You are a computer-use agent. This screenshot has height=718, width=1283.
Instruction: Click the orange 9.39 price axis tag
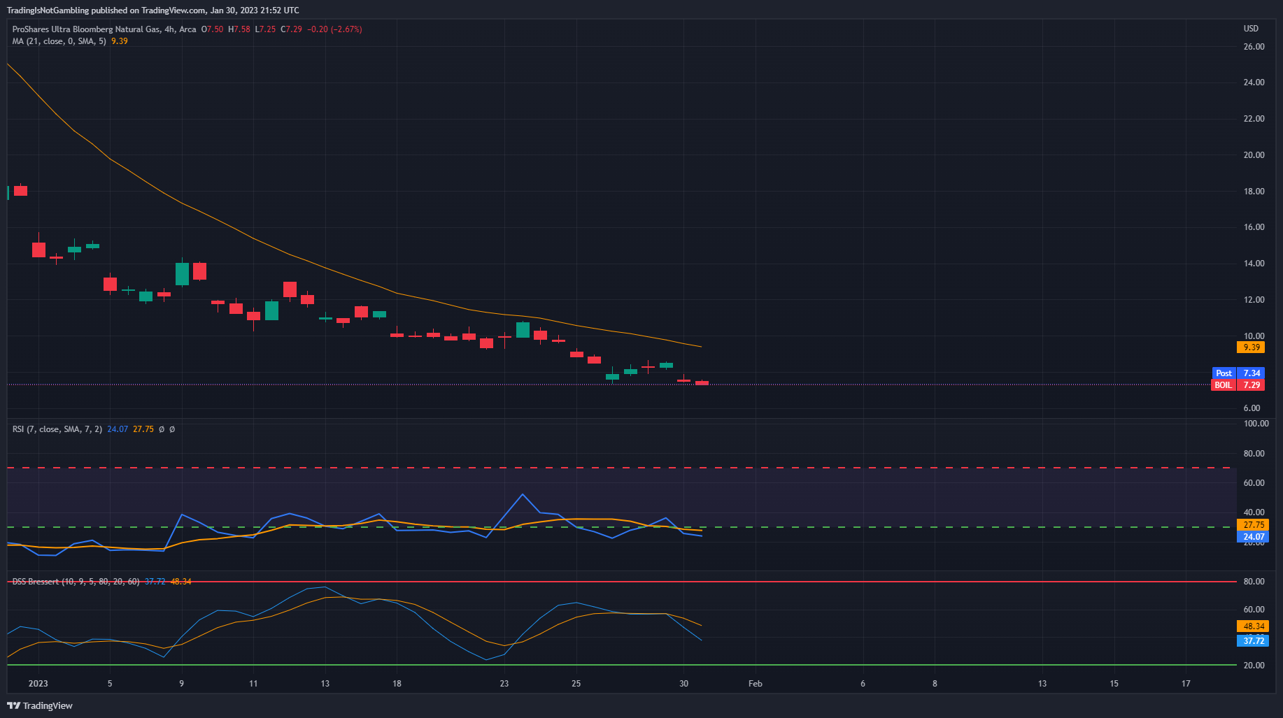click(x=1251, y=347)
